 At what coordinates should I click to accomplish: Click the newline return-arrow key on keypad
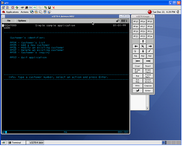[137, 91]
